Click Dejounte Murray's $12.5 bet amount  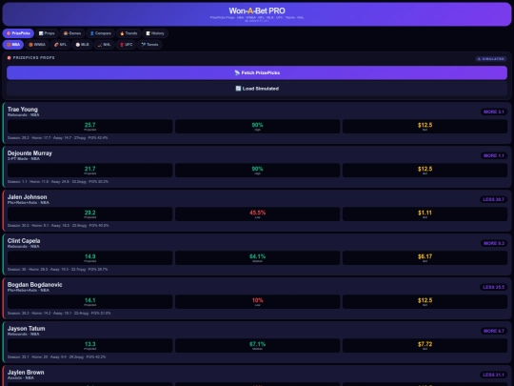point(425,169)
